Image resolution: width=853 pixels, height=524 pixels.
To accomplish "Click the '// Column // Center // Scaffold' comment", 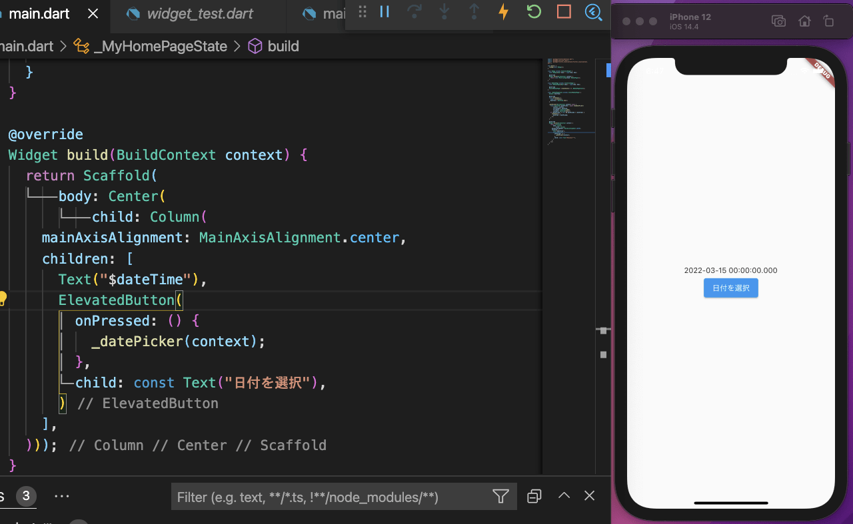I will [x=198, y=445].
